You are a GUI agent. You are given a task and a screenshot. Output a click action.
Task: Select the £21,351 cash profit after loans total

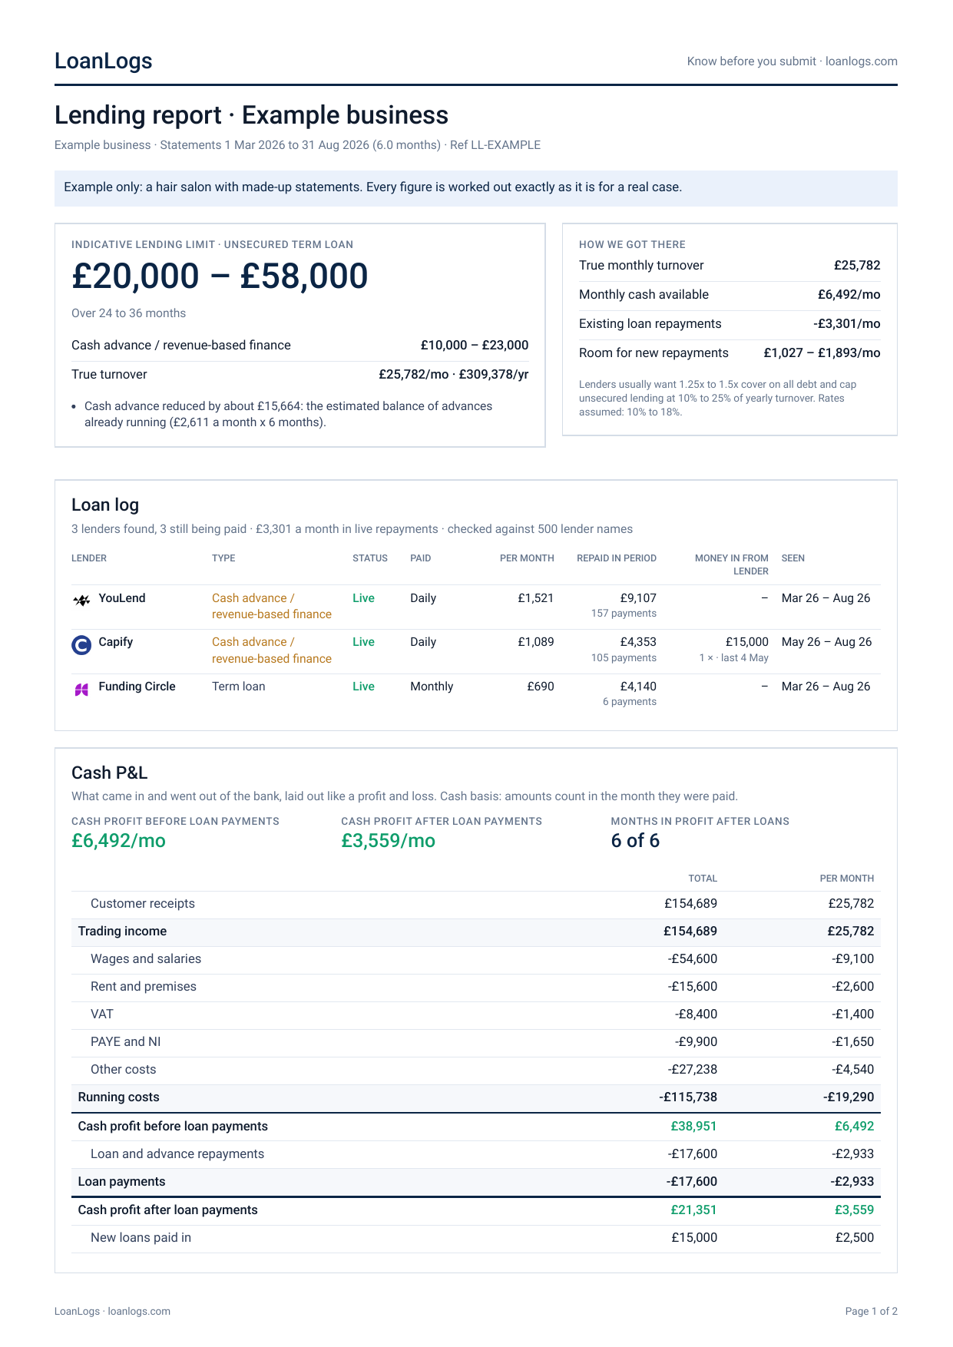[694, 1210]
